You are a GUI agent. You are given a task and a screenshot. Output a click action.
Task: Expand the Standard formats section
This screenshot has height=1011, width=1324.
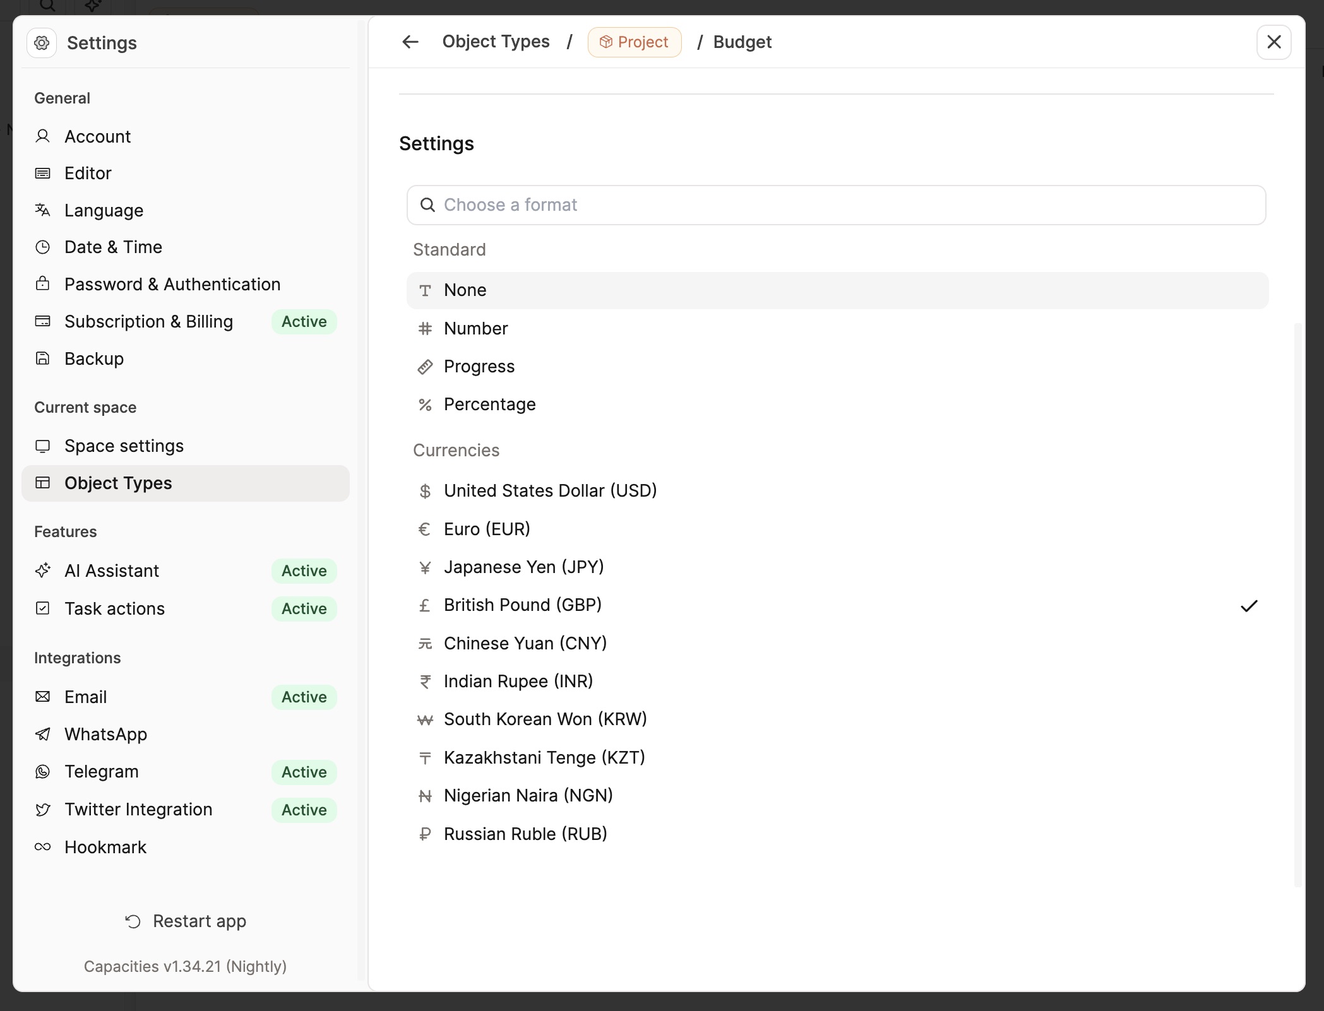click(450, 249)
